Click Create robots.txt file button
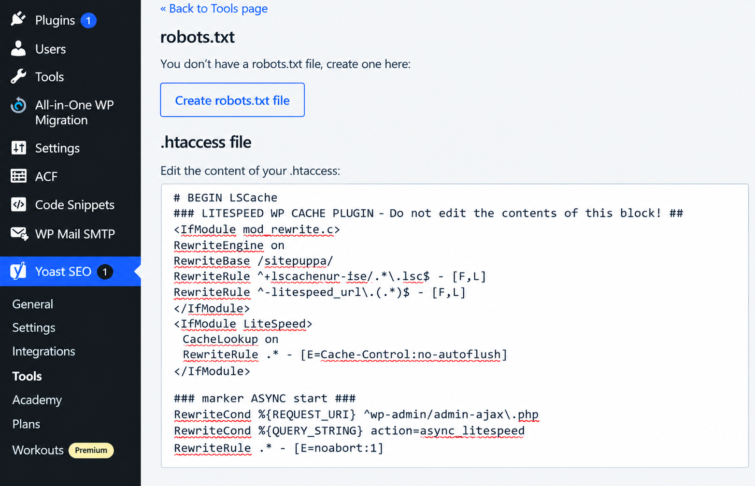The image size is (755, 486). point(232,100)
